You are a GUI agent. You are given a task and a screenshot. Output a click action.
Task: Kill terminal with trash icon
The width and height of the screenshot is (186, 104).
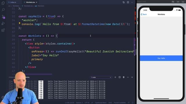[x=124, y=77]
